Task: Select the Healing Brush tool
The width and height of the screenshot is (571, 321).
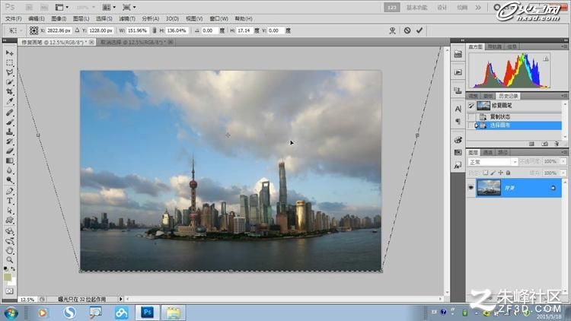Action: click(9, 113)
